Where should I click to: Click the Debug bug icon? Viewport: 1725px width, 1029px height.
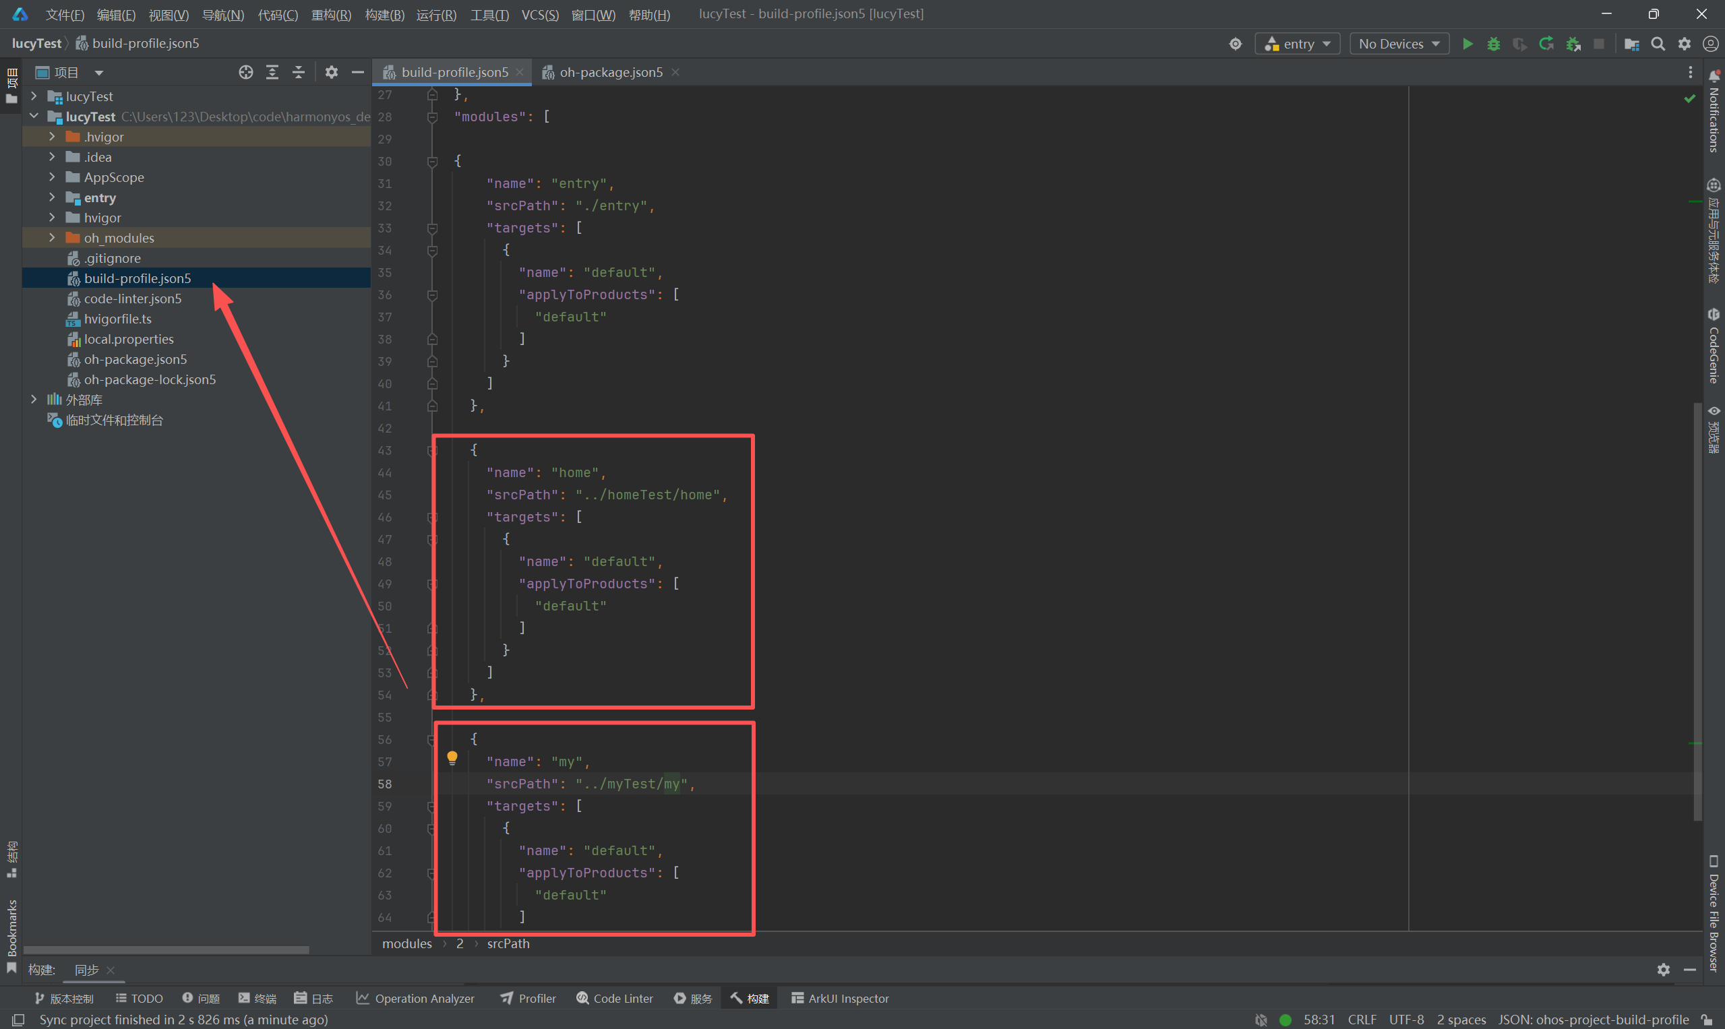[1493, 44]
